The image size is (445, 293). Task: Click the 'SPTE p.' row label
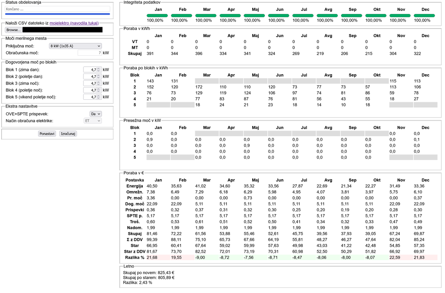[135, 216]
